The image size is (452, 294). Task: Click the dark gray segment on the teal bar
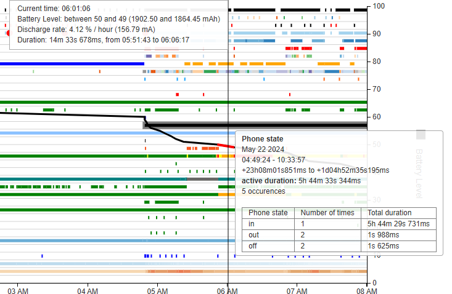202,179
